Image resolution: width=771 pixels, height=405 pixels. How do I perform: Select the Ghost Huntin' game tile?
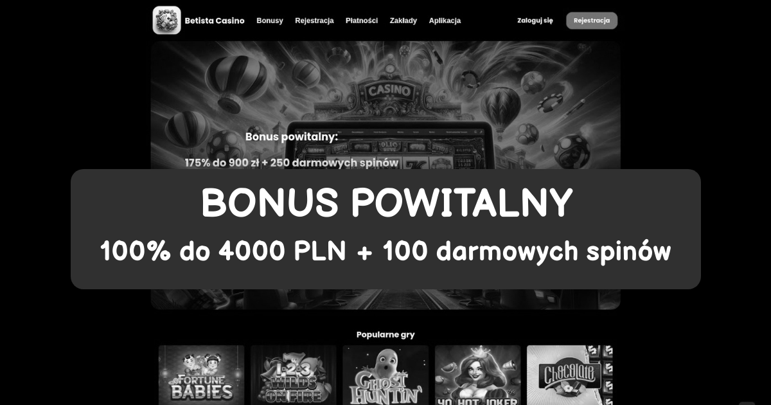(x=385, y=375)
